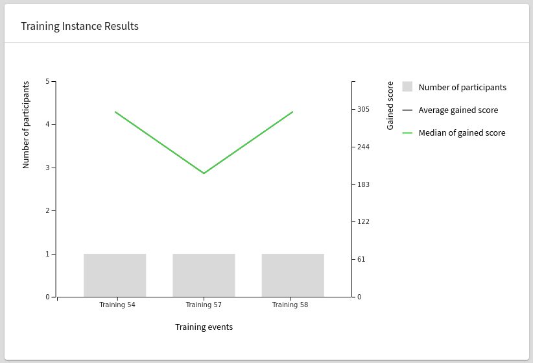The image size is (533, 363).
Task: Click the Training 57 x-axis label
Action: pyautogui.click(x=204, y=305)
